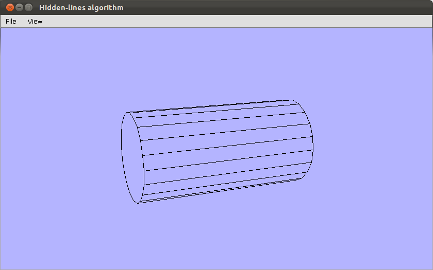Screen dimensions: 433x270
Task: Maximize the Hidden-lines algorithm window
Action: [28, 7]
